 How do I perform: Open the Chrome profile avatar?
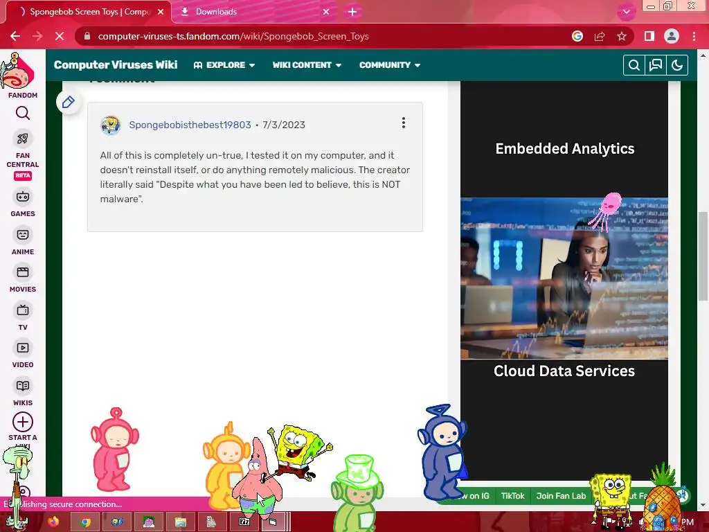[x=672, y=36]
